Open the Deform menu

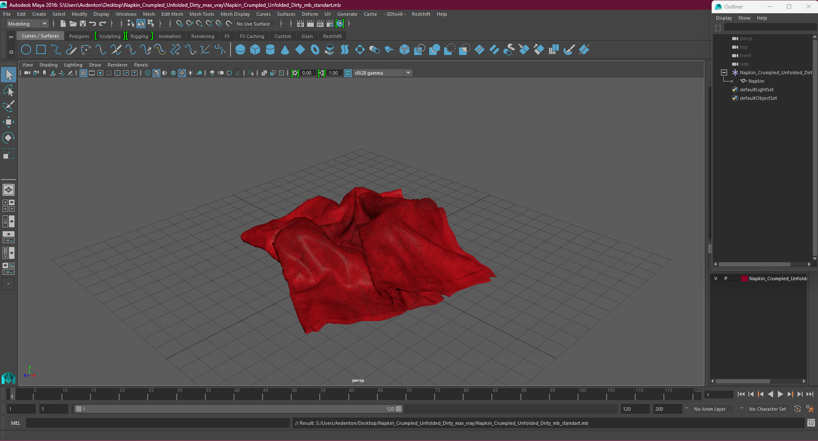[x=310, y=14]
